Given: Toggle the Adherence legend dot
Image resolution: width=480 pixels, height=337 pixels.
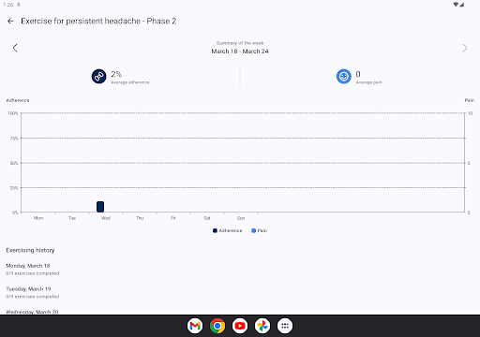Looking at the screenshot, I should (215, 230).
